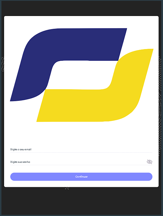Show the typed password using the eye icon
163x216 pixels.
[x=150, y=162]
